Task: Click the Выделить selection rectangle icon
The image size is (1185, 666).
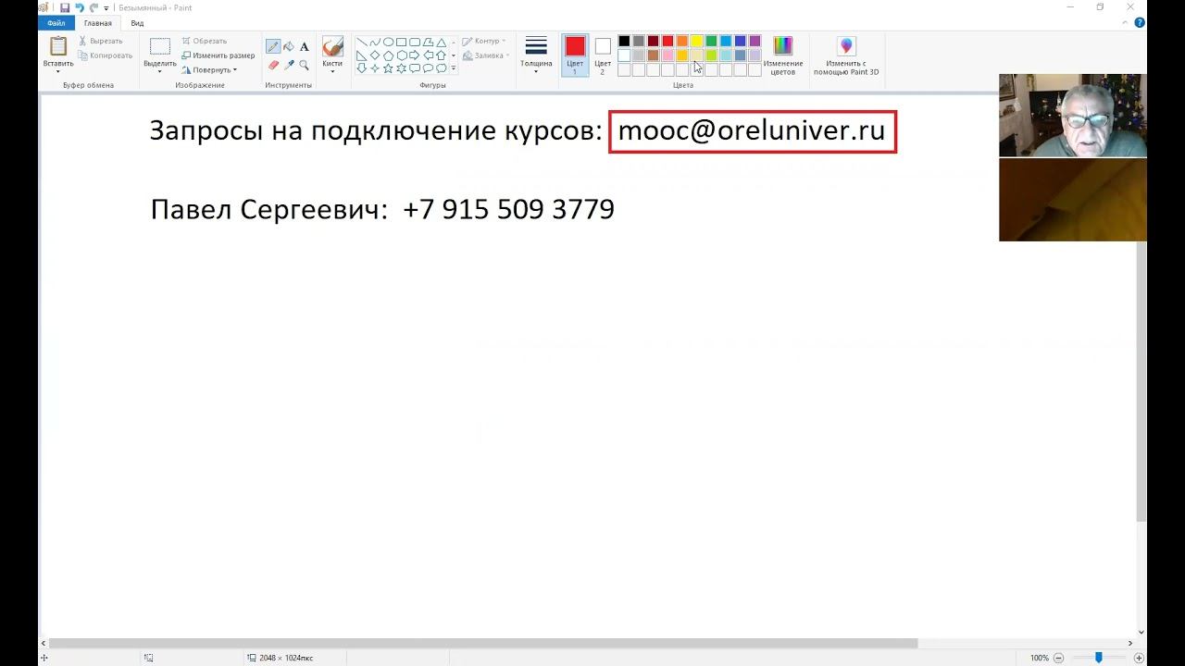Action: click(x=160, y=47)
